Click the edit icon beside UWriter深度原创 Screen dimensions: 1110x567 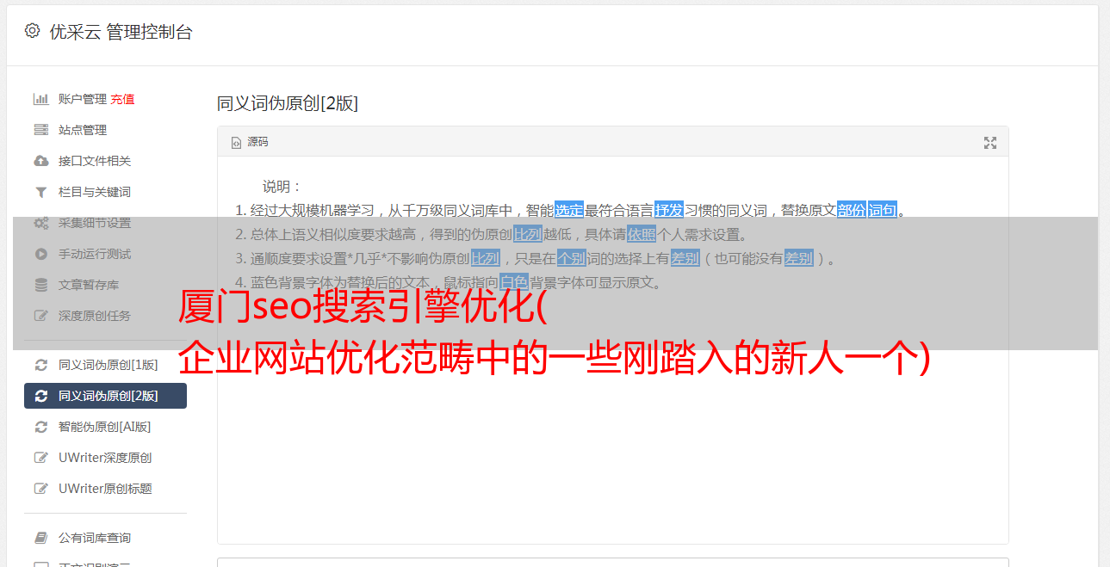40,458
